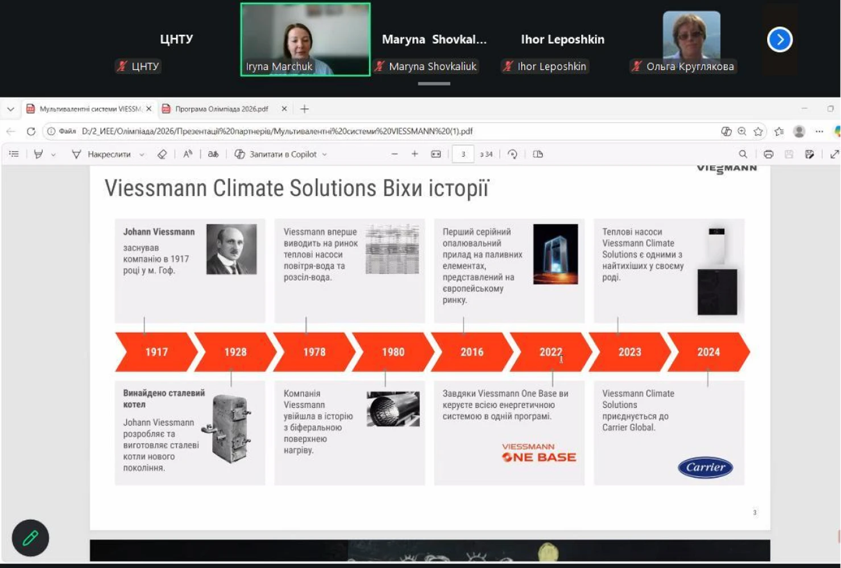Click the zoom out minus button

[395, 154]
